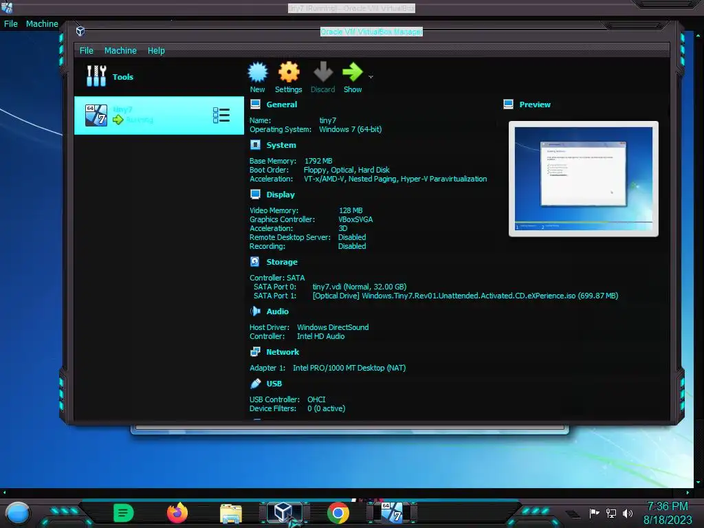Click left arrow of VM window horizontal scrollbar

(5, 492)
